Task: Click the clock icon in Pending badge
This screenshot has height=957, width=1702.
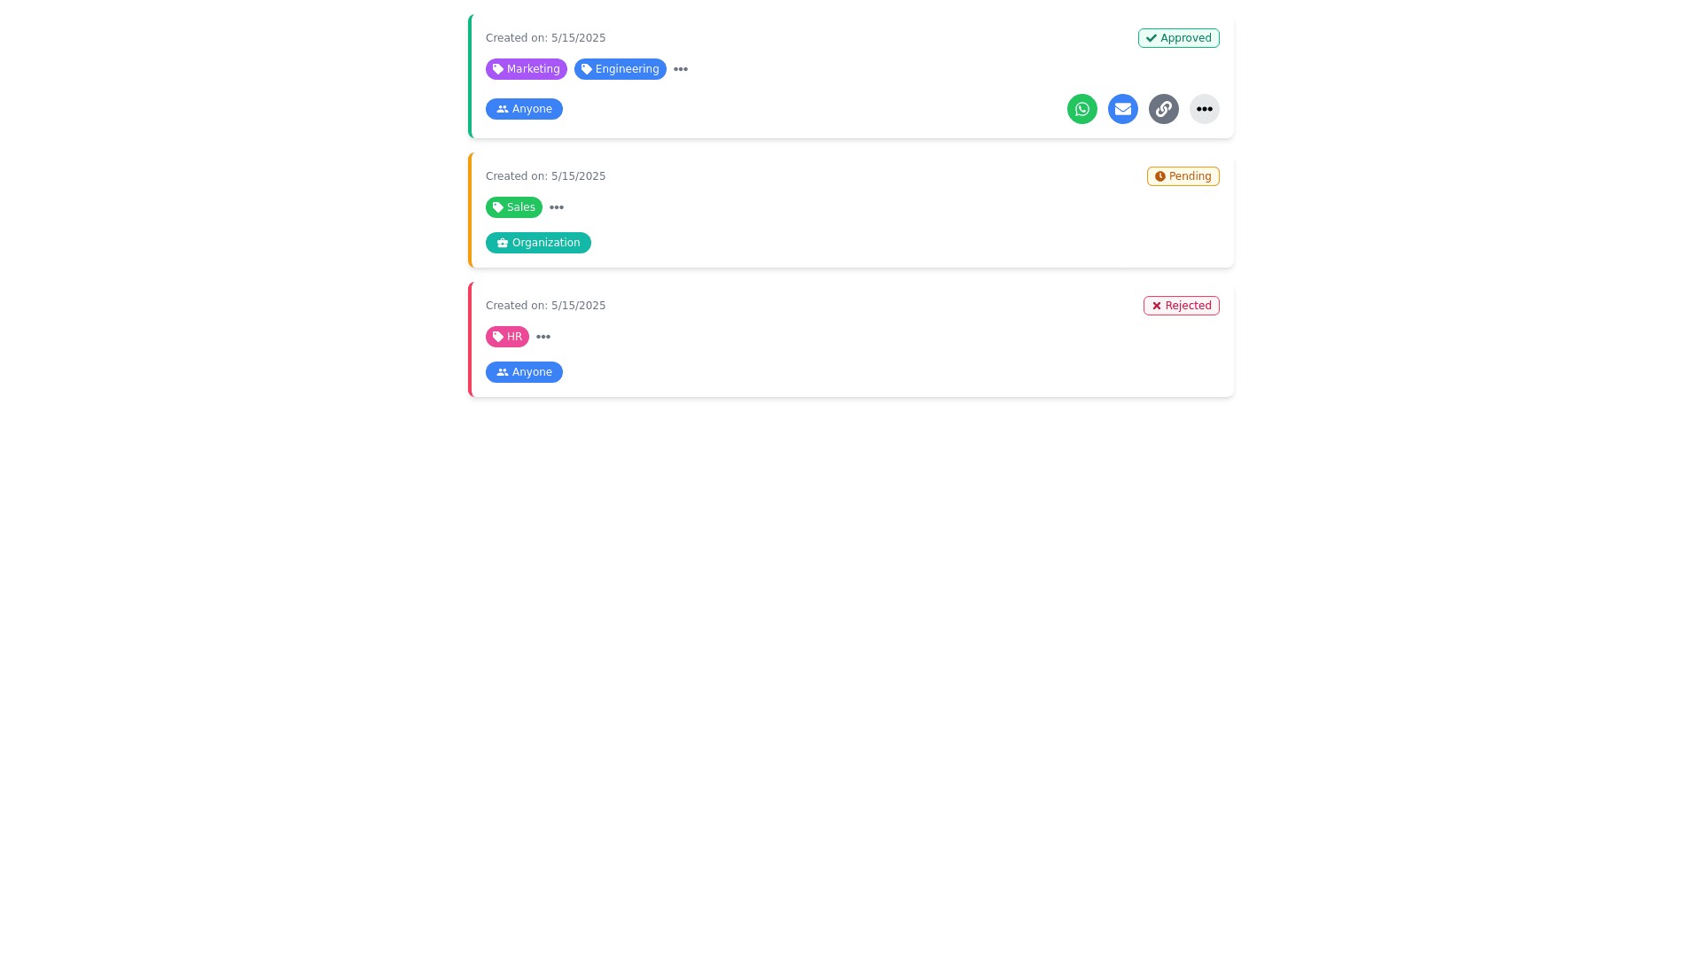Action: [1159, 176]
